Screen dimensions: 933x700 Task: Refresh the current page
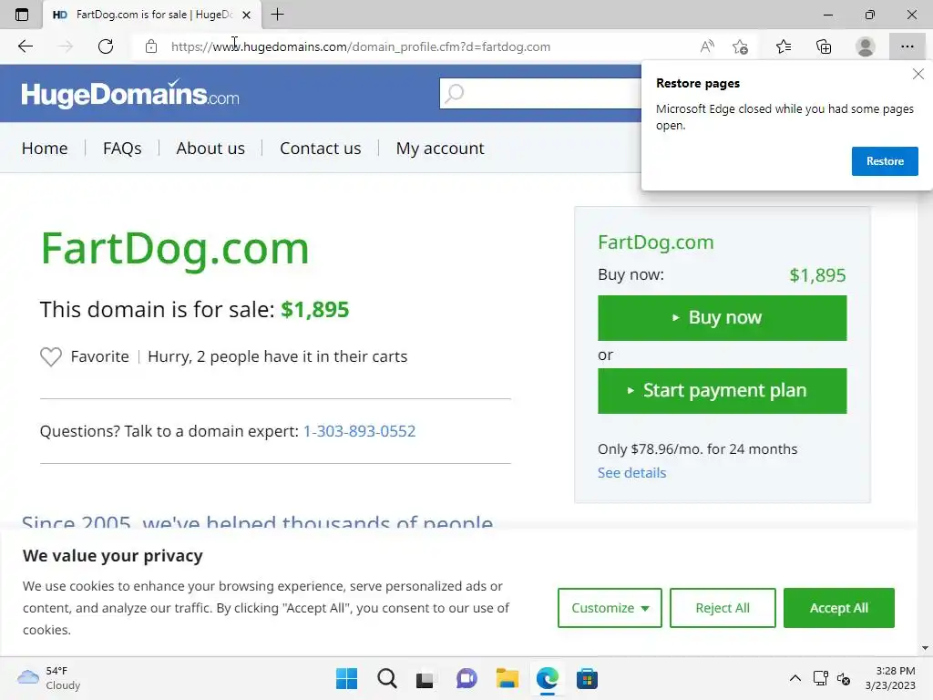click(x=106, y=46)
